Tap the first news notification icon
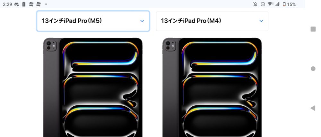Viewport: 321px width, 137px height. click(x=31, y=4)
